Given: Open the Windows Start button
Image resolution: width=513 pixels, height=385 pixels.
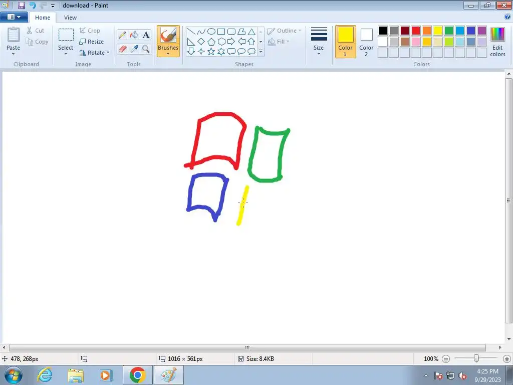Looking at the screenshot, I should tap(13, 375).
